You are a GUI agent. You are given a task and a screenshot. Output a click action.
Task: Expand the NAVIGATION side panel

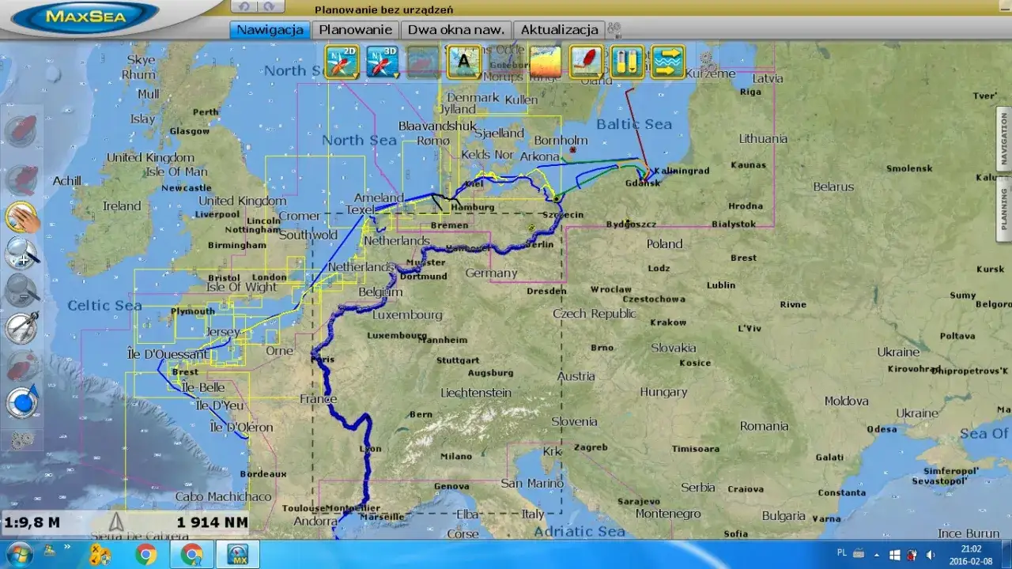(1004, 138)
